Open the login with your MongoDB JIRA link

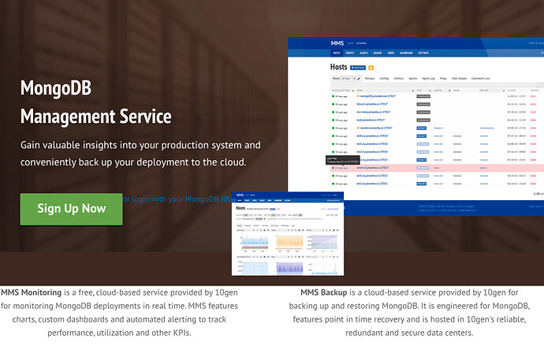177,199
